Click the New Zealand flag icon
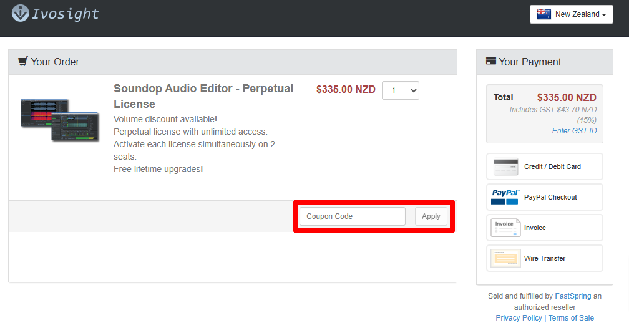Screen dimensions: 629x323 [544, 14]
